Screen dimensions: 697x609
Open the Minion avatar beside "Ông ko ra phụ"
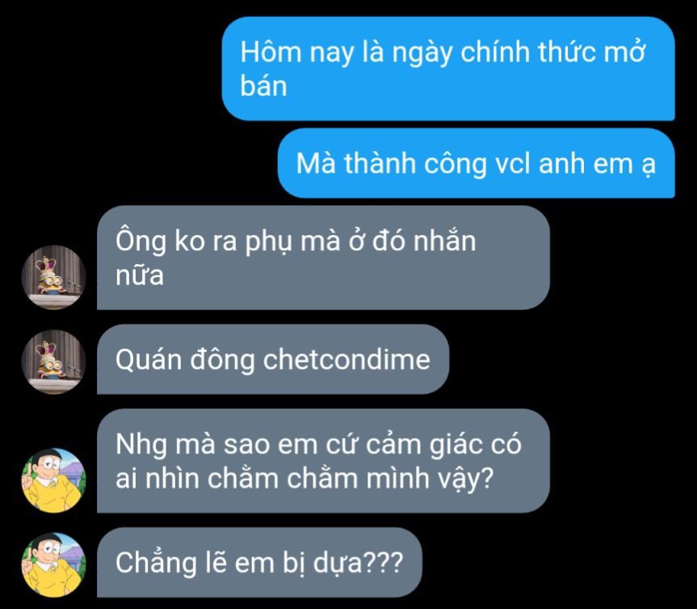click(x=54, y=277)
